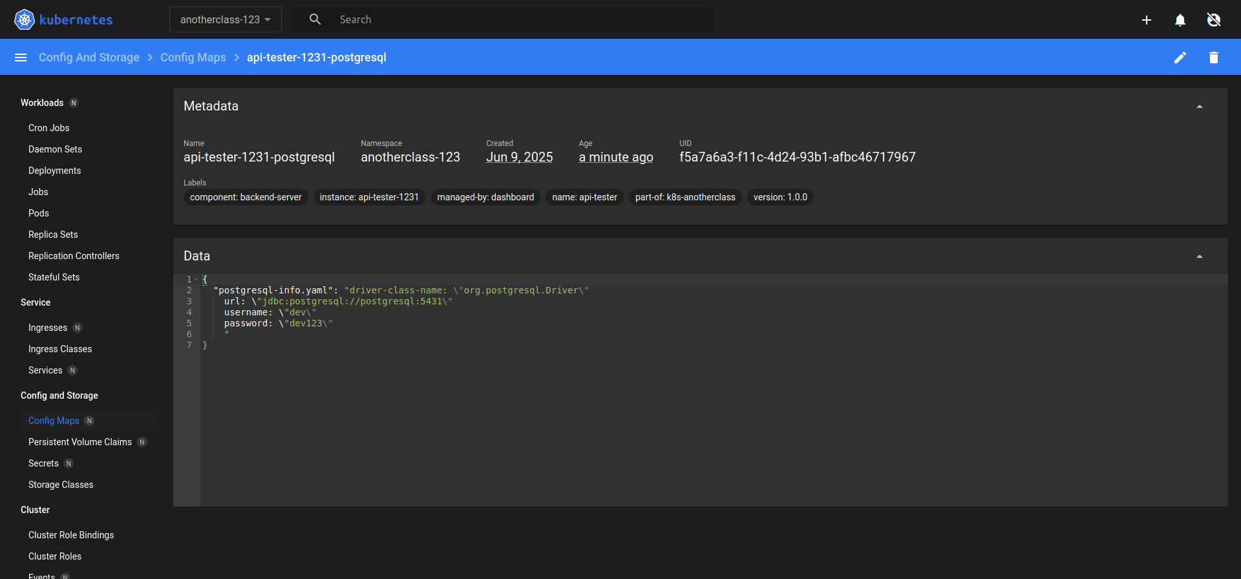Collapse the Data section
This screenshot has height=579, width=1241.
click(x=1200, y=257)
